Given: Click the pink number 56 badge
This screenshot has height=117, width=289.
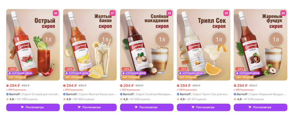Looking at the screenshot, I should click(55, 13).
